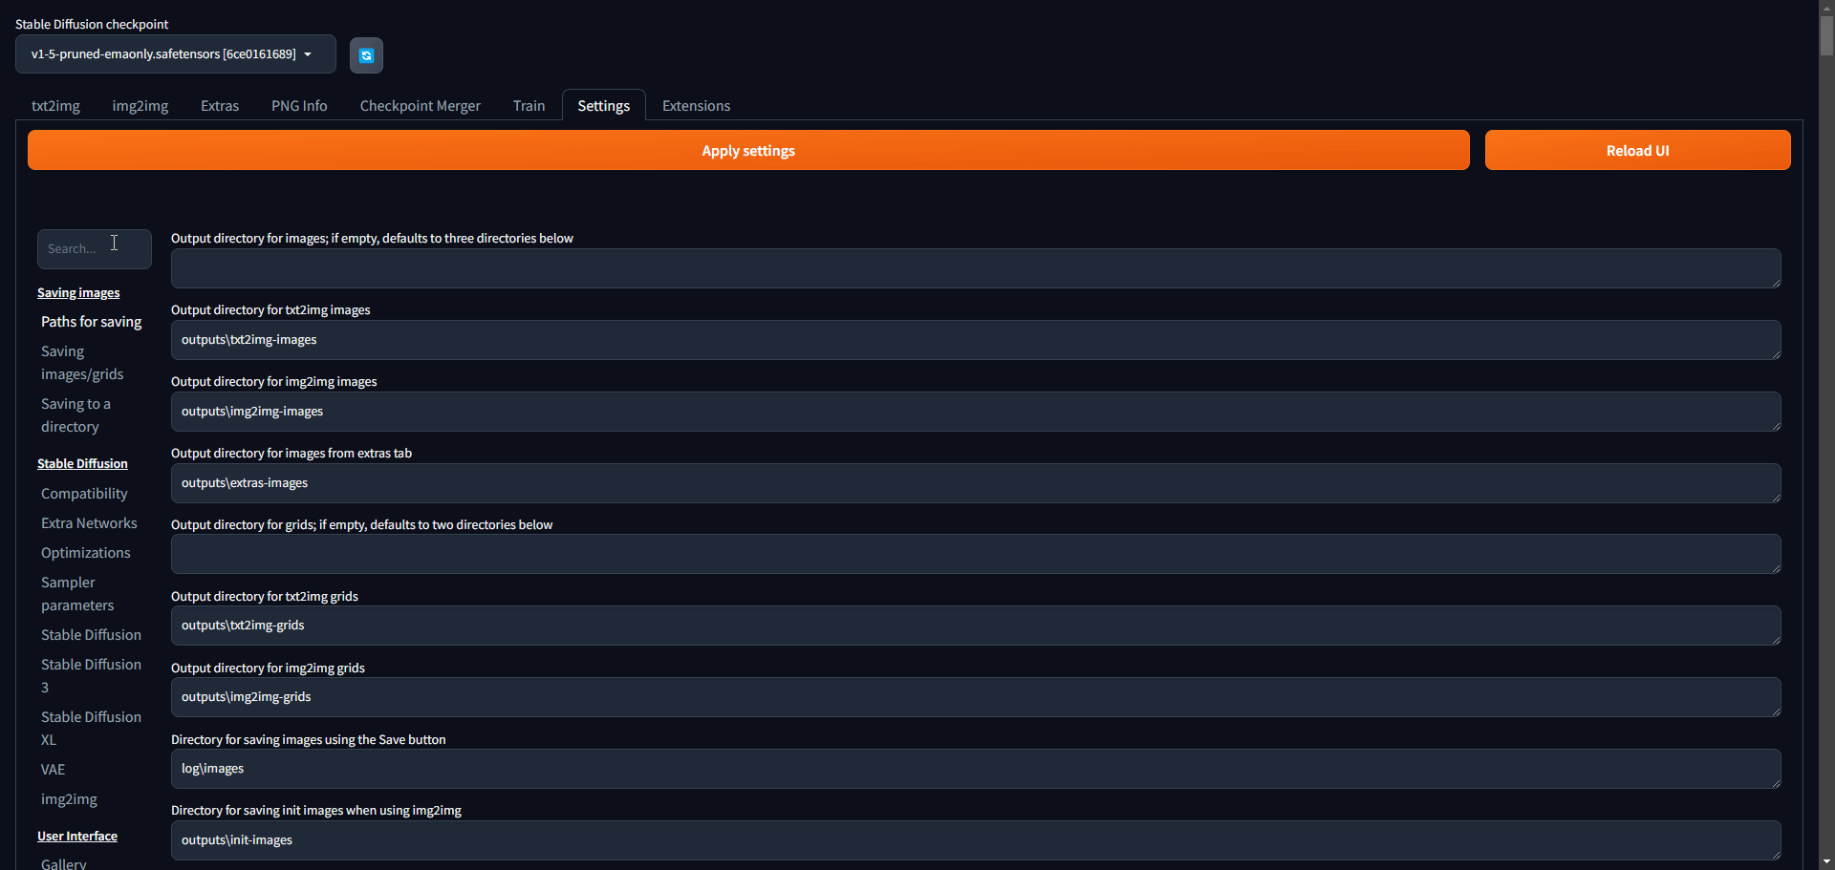This screenshot has height=870, width=1835.
Task: Select Saving images/grids in sidebar
Action: [82, 363]
